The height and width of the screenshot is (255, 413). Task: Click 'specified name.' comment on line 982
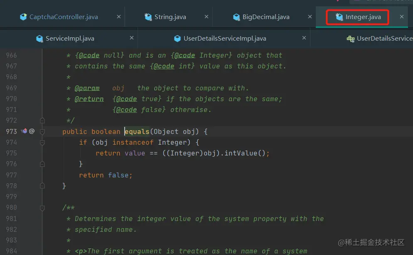coord(106,230)
